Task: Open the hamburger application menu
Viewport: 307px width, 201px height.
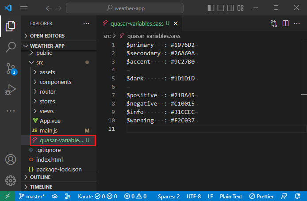Action: pyautogui.click(x=24, y=8)
